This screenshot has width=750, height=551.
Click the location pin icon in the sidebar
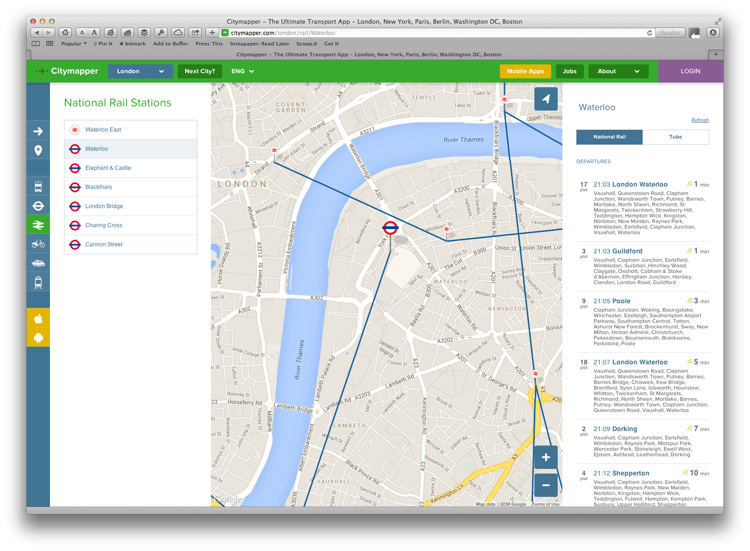point(38,150)
